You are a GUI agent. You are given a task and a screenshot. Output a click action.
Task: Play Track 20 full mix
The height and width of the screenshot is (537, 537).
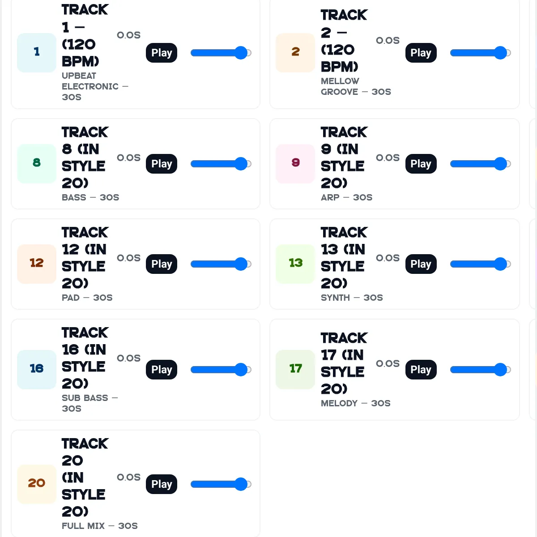click(x=162, y=484)
